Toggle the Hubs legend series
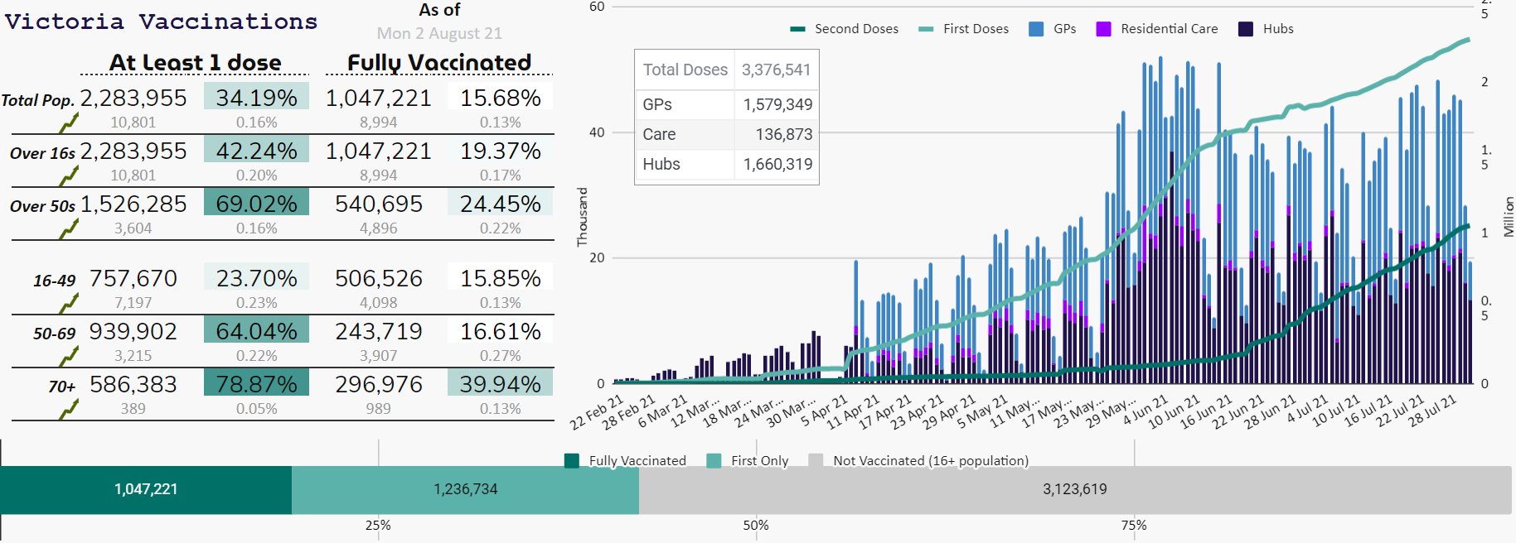This screenshot has width=1516, height=543. [1266, 29]
